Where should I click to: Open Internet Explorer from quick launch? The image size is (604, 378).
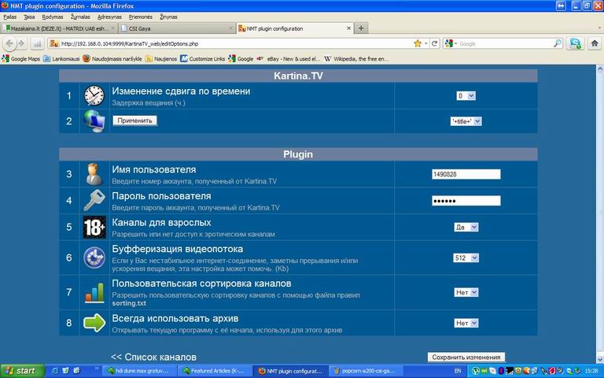coord(55,371)
